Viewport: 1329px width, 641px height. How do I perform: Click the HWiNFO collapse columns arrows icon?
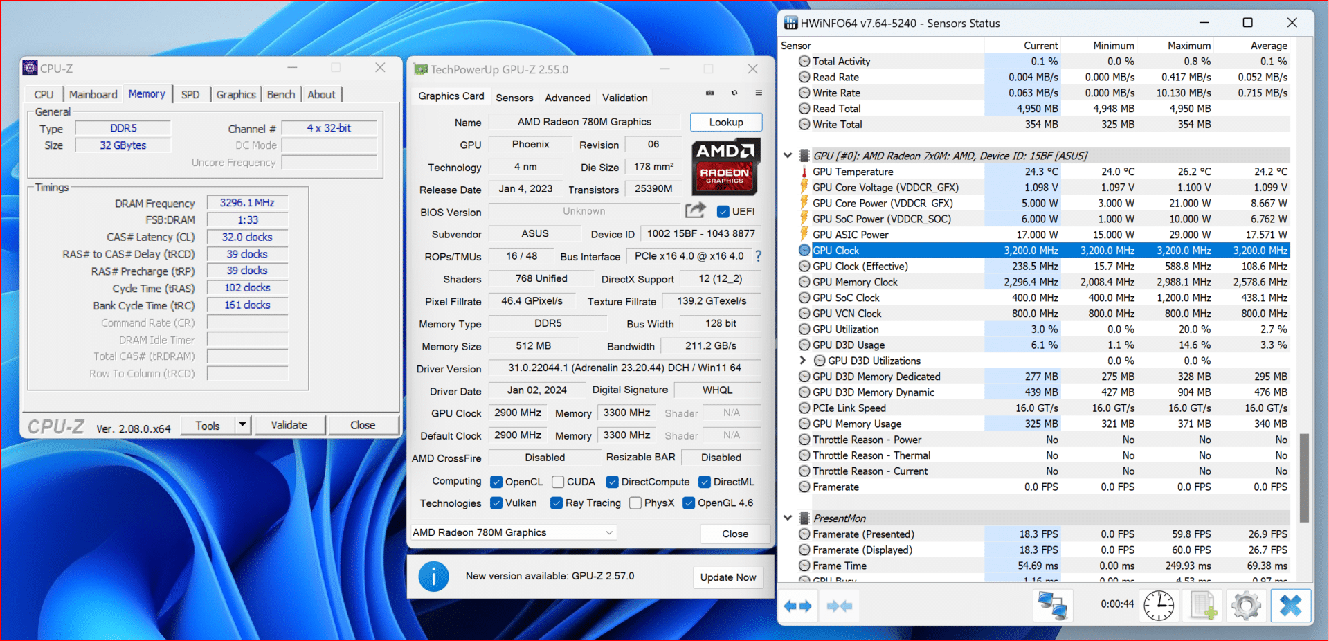coord(839,606)
